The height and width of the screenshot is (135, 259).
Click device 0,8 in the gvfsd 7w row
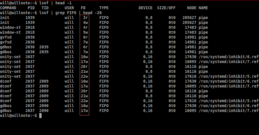click(x=149, y=42)
